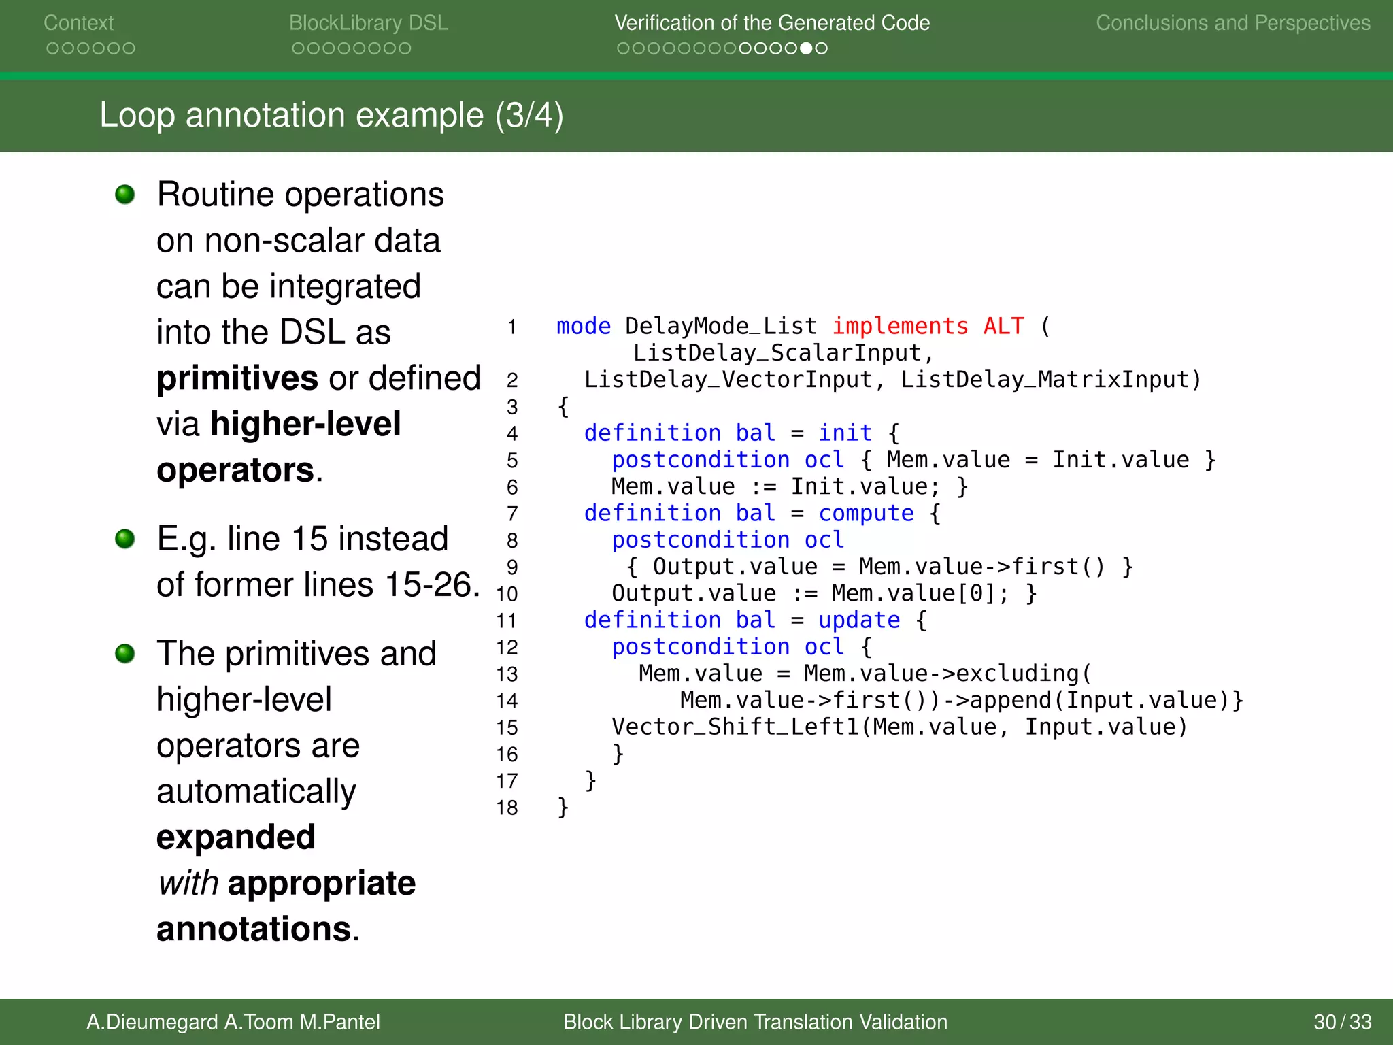This screenshot has width=1393, height=1045.
Task: Click 'Output.value := Mem.value[0]; }' line
Action: (x=824, y=594)
